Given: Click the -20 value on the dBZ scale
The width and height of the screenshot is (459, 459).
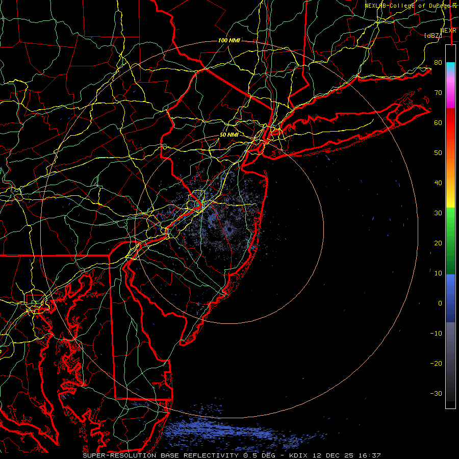Looking at the screenshot, I should coord(436,363).
